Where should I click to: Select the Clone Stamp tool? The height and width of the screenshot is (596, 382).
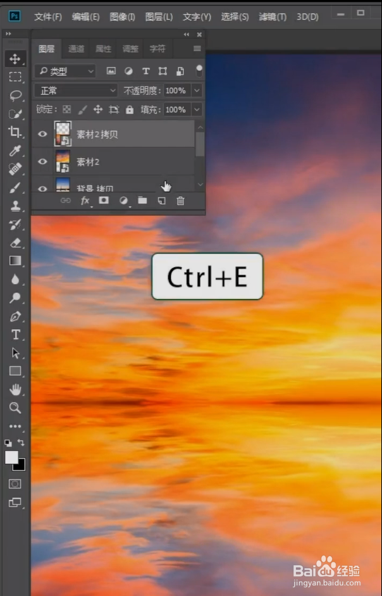coord(15,206)
